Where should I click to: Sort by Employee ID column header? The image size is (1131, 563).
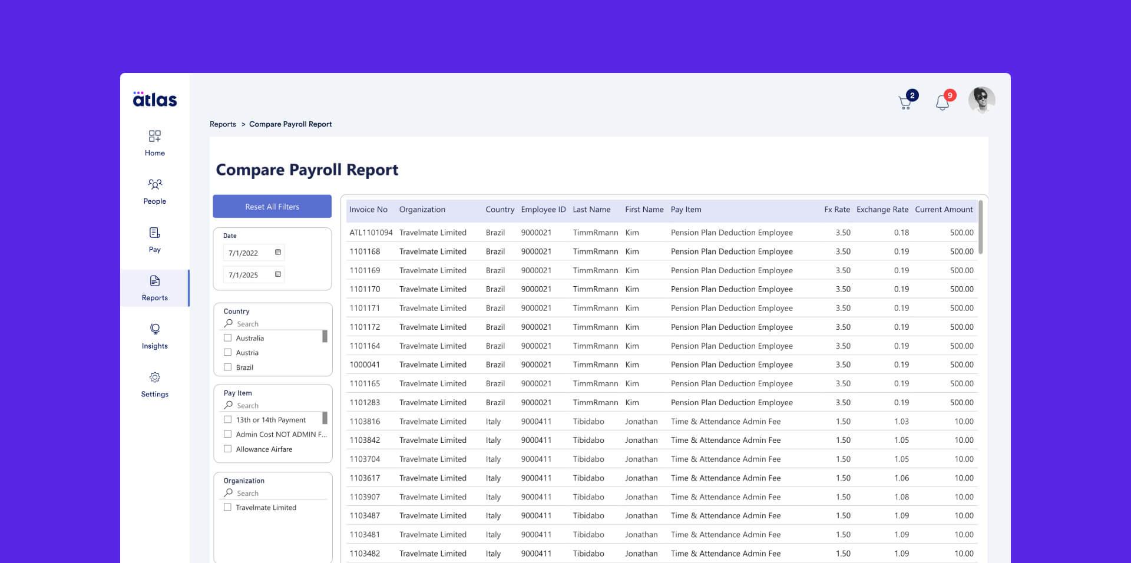click(543, 210)
